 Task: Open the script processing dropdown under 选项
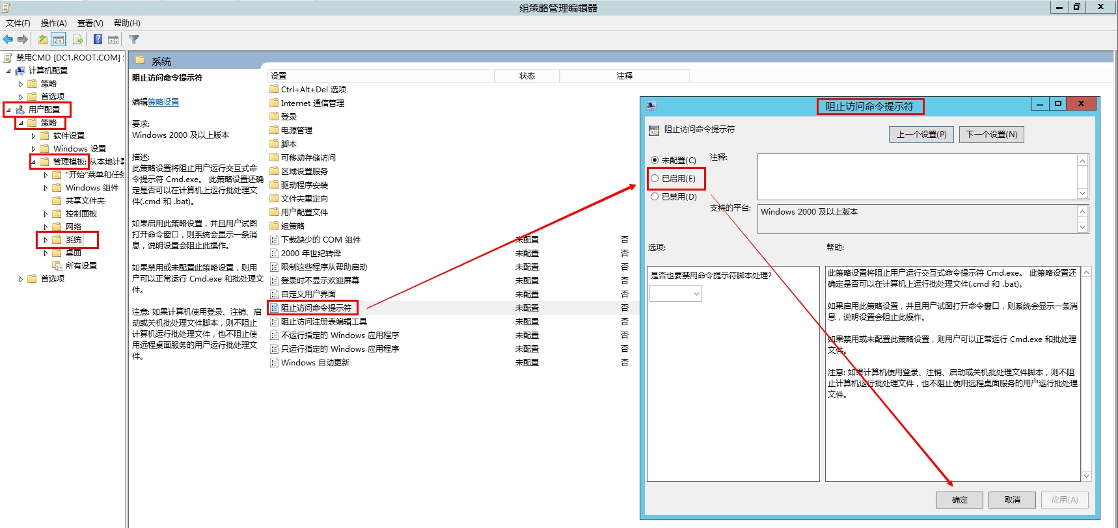pos(675,294)
